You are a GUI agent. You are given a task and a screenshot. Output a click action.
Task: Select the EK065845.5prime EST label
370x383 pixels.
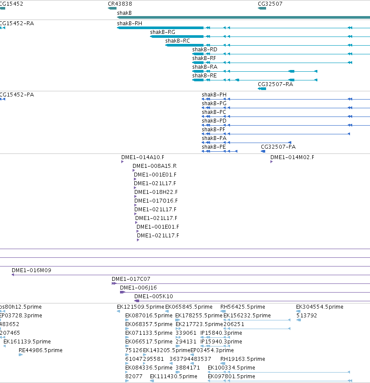point(189,307)
